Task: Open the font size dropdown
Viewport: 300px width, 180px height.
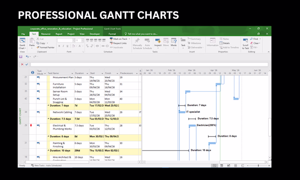Action: point(82,41)
